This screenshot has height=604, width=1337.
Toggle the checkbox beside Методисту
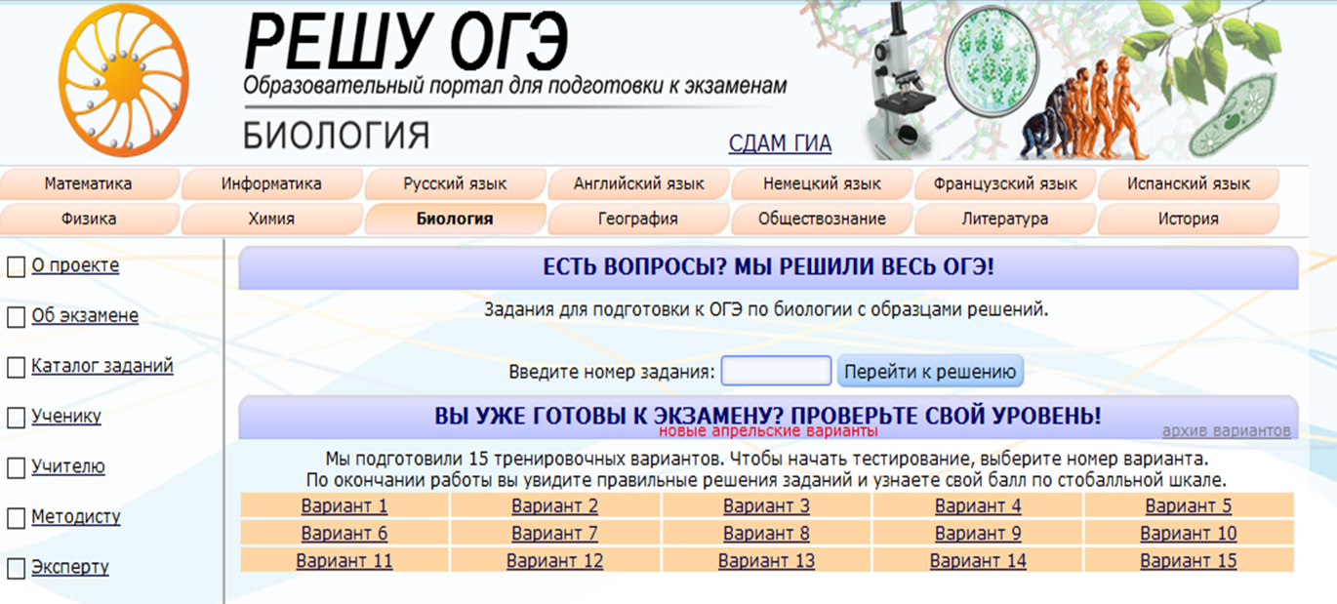pyautogui.click(x=16, y=517)
